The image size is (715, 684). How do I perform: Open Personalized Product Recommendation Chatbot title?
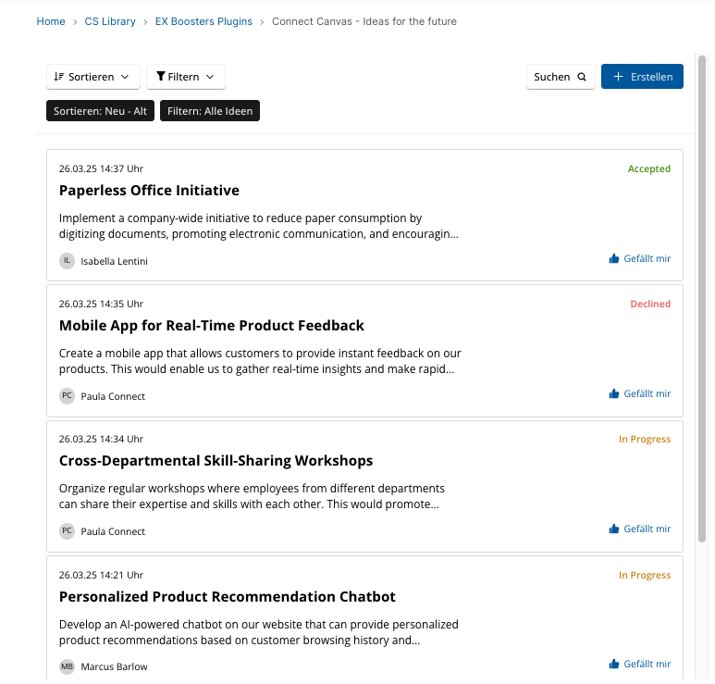click(x=228, y=597)
